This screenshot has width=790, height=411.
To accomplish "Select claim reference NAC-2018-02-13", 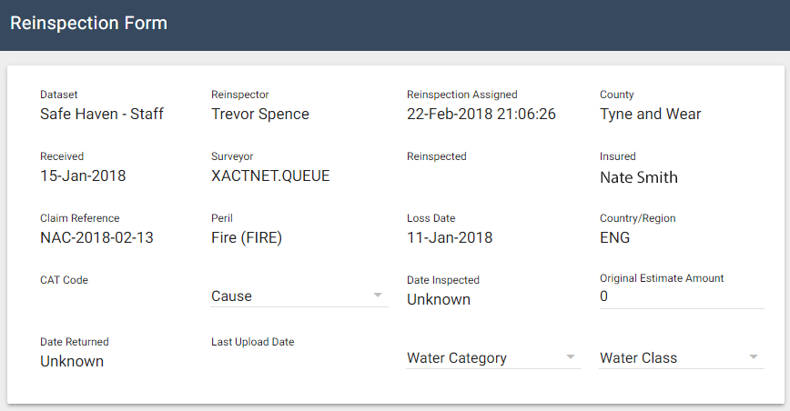I will (97, 238).
